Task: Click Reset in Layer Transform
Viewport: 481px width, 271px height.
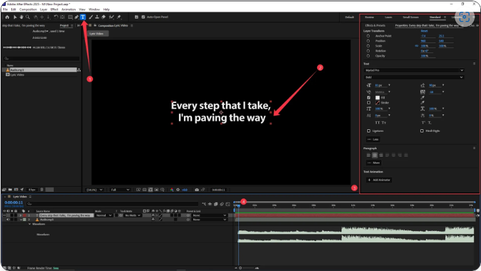Action: 424,31
